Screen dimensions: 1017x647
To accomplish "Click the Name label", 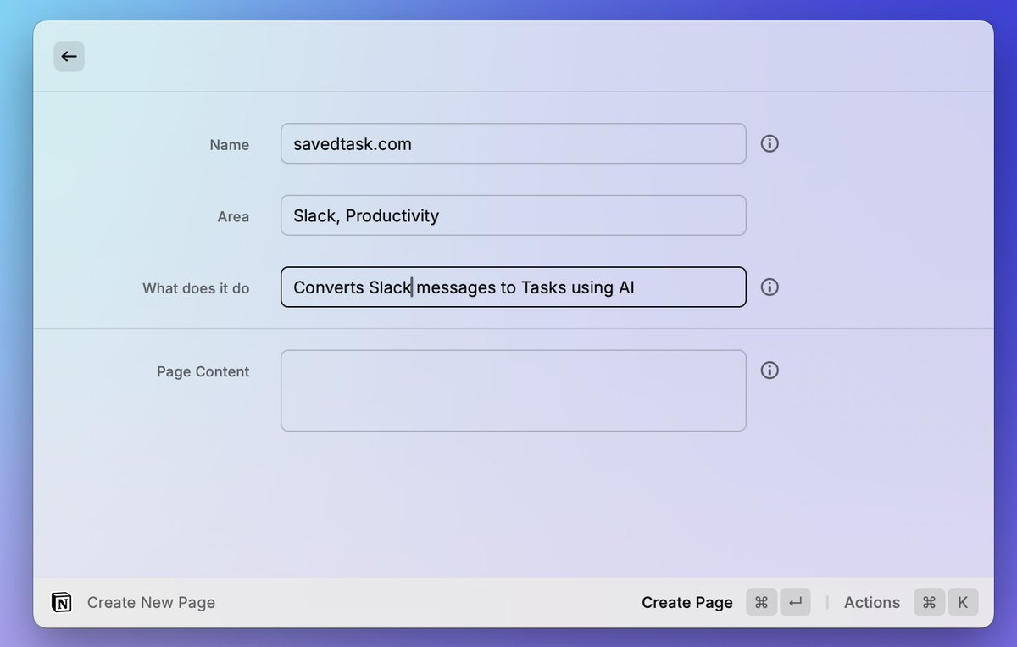I will [x=230, y=145].
